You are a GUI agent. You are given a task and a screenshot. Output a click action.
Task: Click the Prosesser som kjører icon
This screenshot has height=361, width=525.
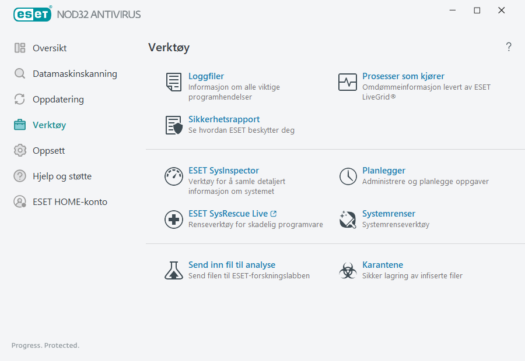click(348, 82)
